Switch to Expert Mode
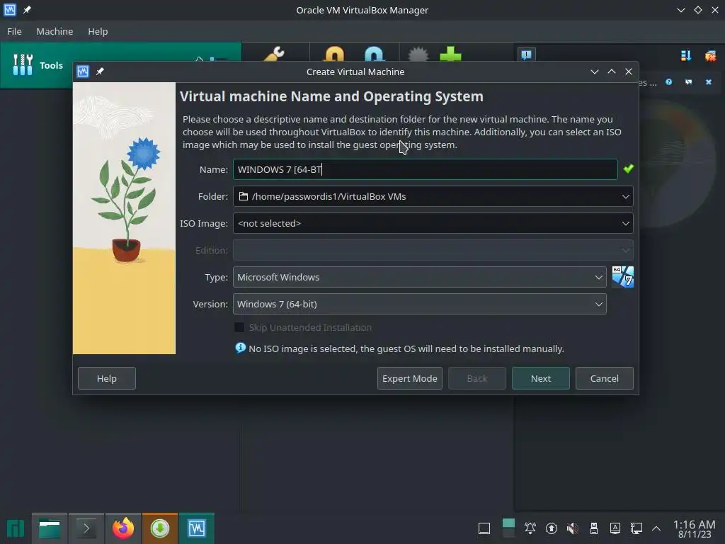This screenshot has width=725, height=544. (410, 378)
